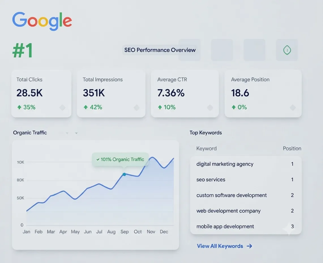Click the diamond icon in Average Position card

[293, 107]
